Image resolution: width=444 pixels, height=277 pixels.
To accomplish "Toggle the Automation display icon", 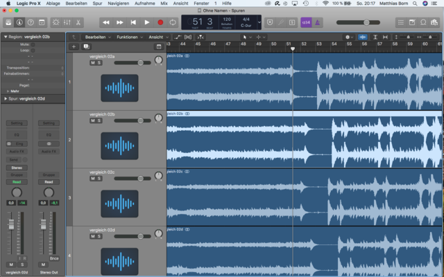I will tap(178, 37).
